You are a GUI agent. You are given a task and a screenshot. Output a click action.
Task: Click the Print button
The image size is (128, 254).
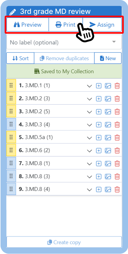66,25
